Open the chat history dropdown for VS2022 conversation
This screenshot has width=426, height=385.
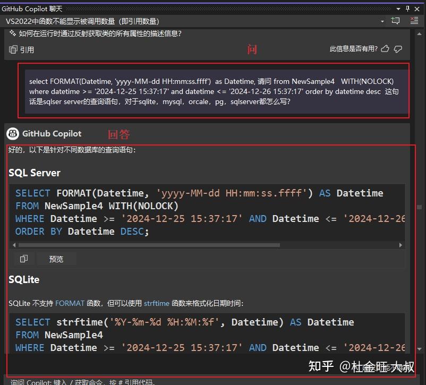381,20
